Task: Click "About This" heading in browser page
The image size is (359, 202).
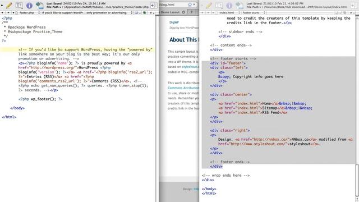Action: pyautogui.click(x=183, y=40)
